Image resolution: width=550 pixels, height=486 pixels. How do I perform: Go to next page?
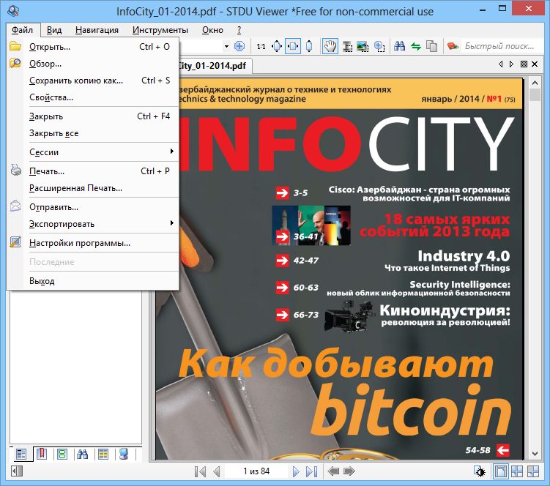296,471
